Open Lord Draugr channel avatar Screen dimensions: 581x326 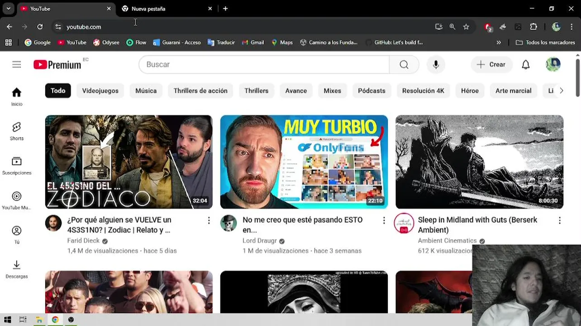point(229,223)
